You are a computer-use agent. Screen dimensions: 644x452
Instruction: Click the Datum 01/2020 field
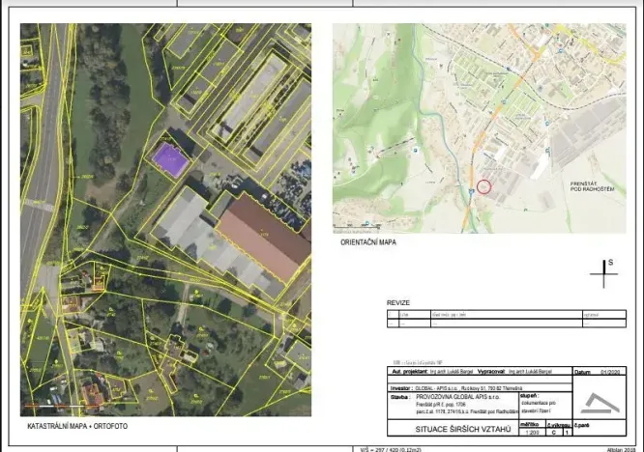(x=596, y=371)
